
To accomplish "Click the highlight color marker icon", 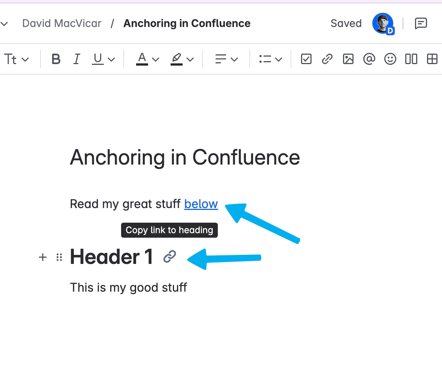I will [x=177, y=59].
